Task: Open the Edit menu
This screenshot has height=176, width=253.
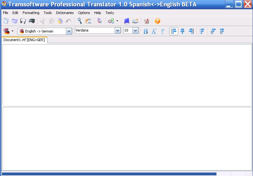Action: point(15,13)
